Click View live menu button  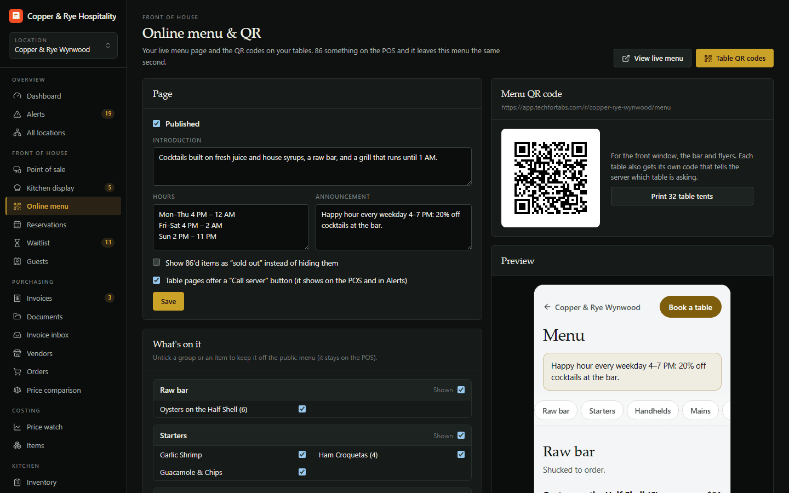click(653, 58)
